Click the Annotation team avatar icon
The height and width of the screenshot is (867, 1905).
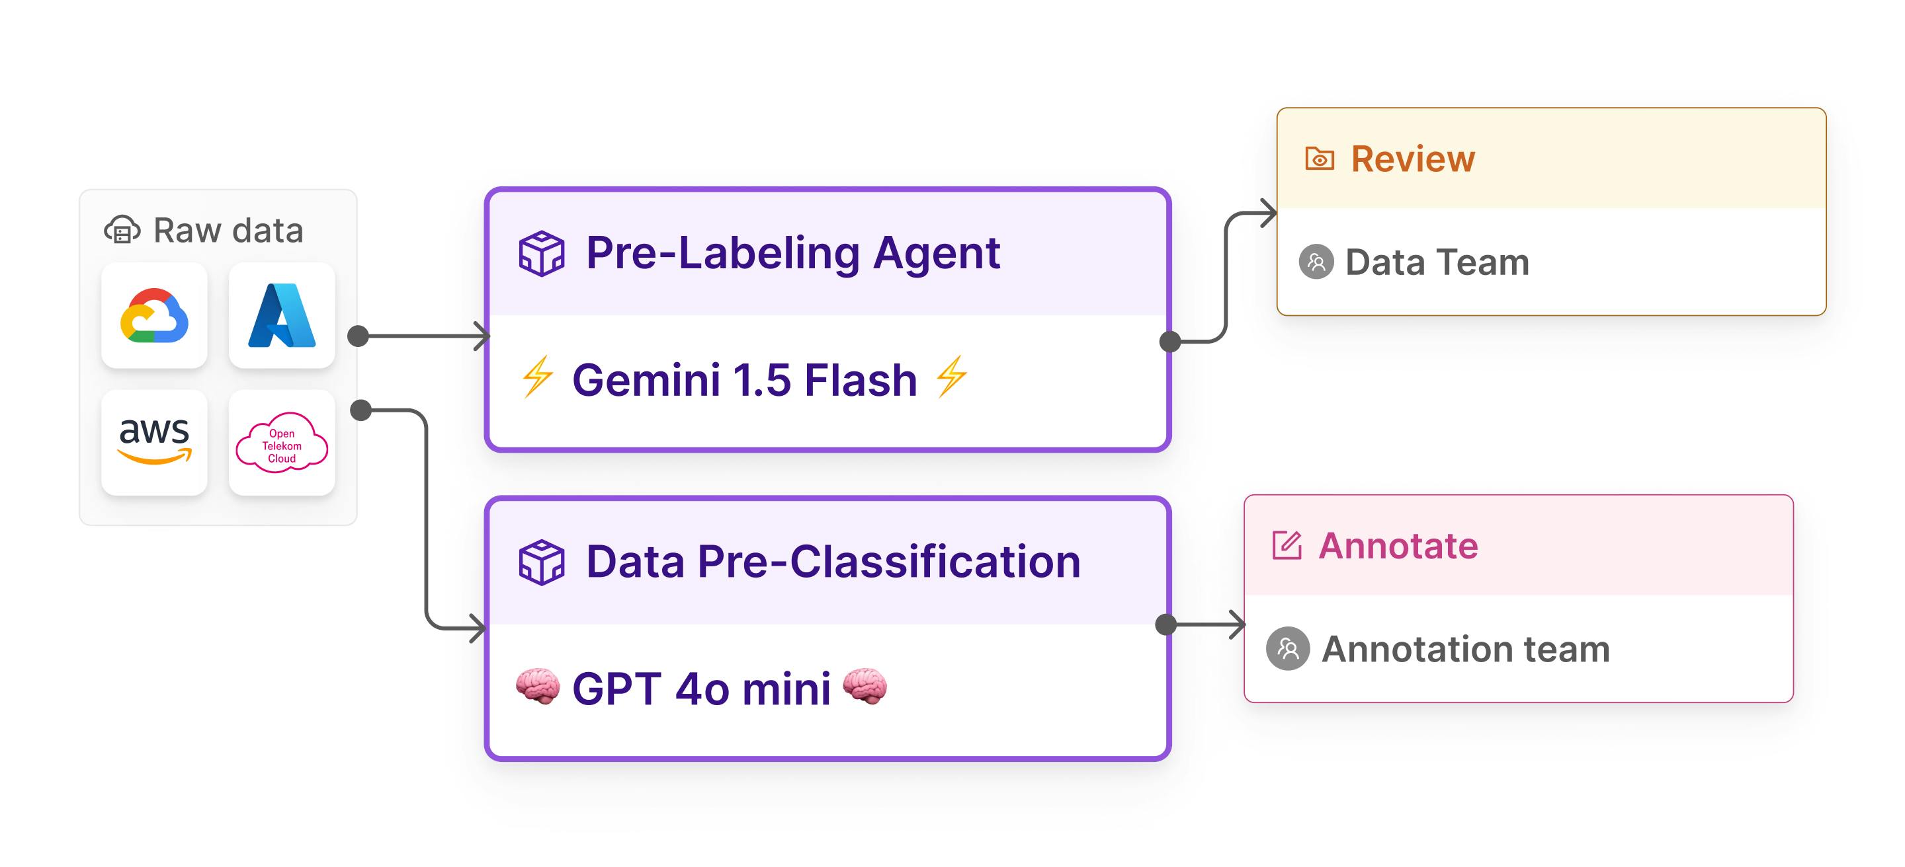tap(1287, 649)
